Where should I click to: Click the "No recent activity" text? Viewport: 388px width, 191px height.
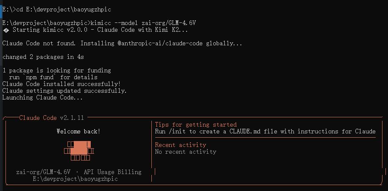(x=185, y=152)
